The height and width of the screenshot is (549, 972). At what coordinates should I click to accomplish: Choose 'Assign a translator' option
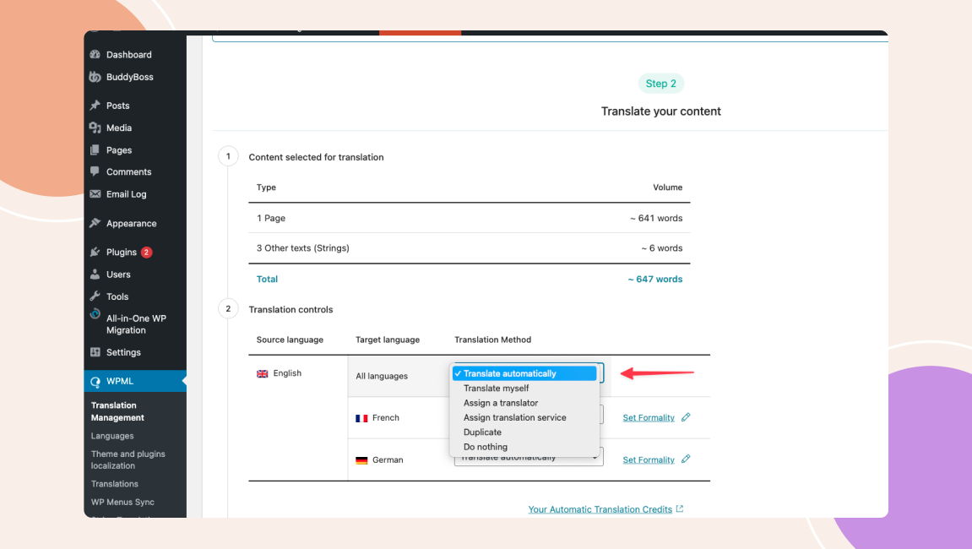500,403
